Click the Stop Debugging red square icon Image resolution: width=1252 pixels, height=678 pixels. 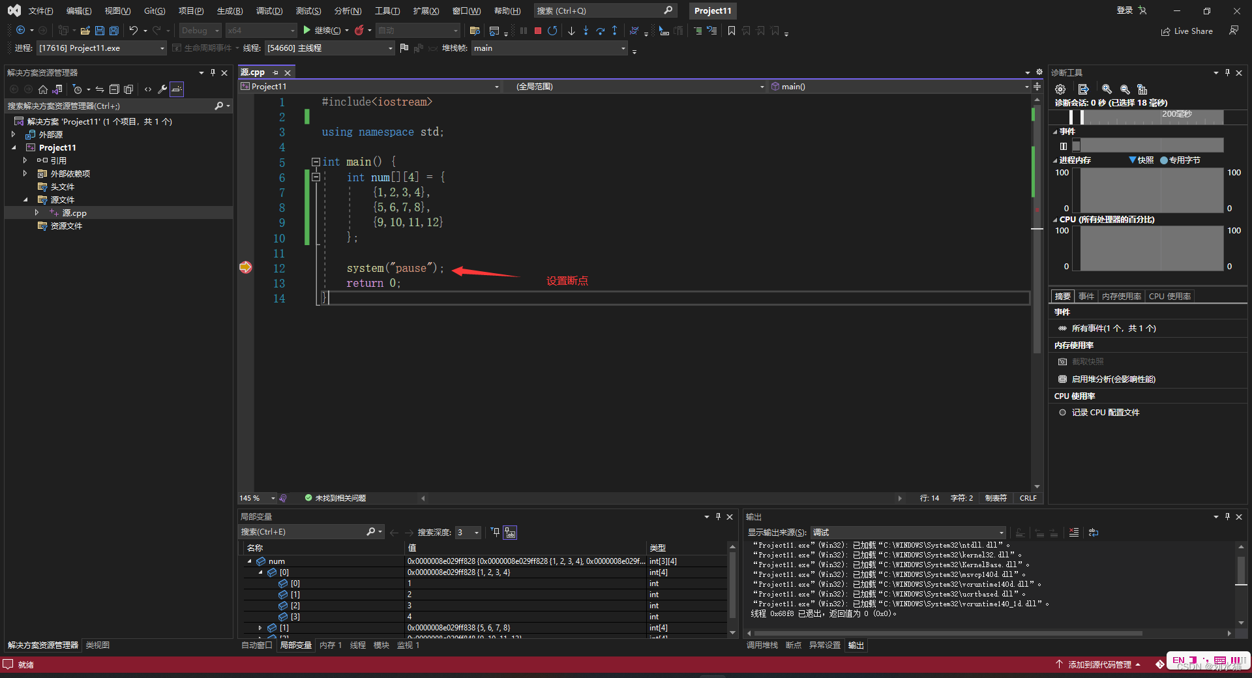(x=538, y=31)
